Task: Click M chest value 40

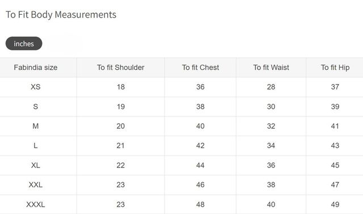Action: tap(200, 126)
